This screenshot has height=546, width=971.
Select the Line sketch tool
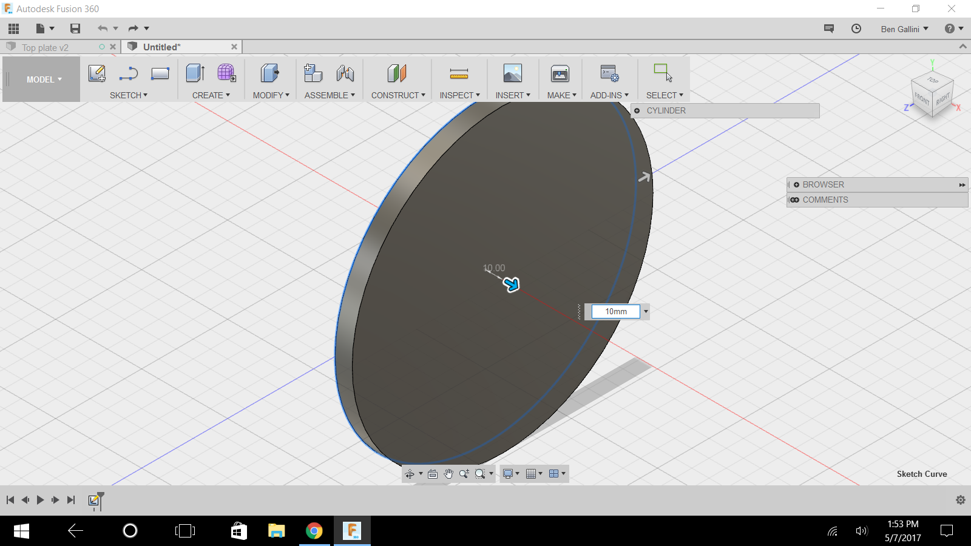(x=129, y=73)
